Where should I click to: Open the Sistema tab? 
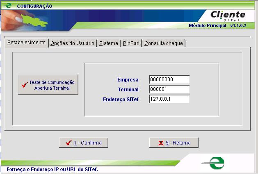[109, 43]
